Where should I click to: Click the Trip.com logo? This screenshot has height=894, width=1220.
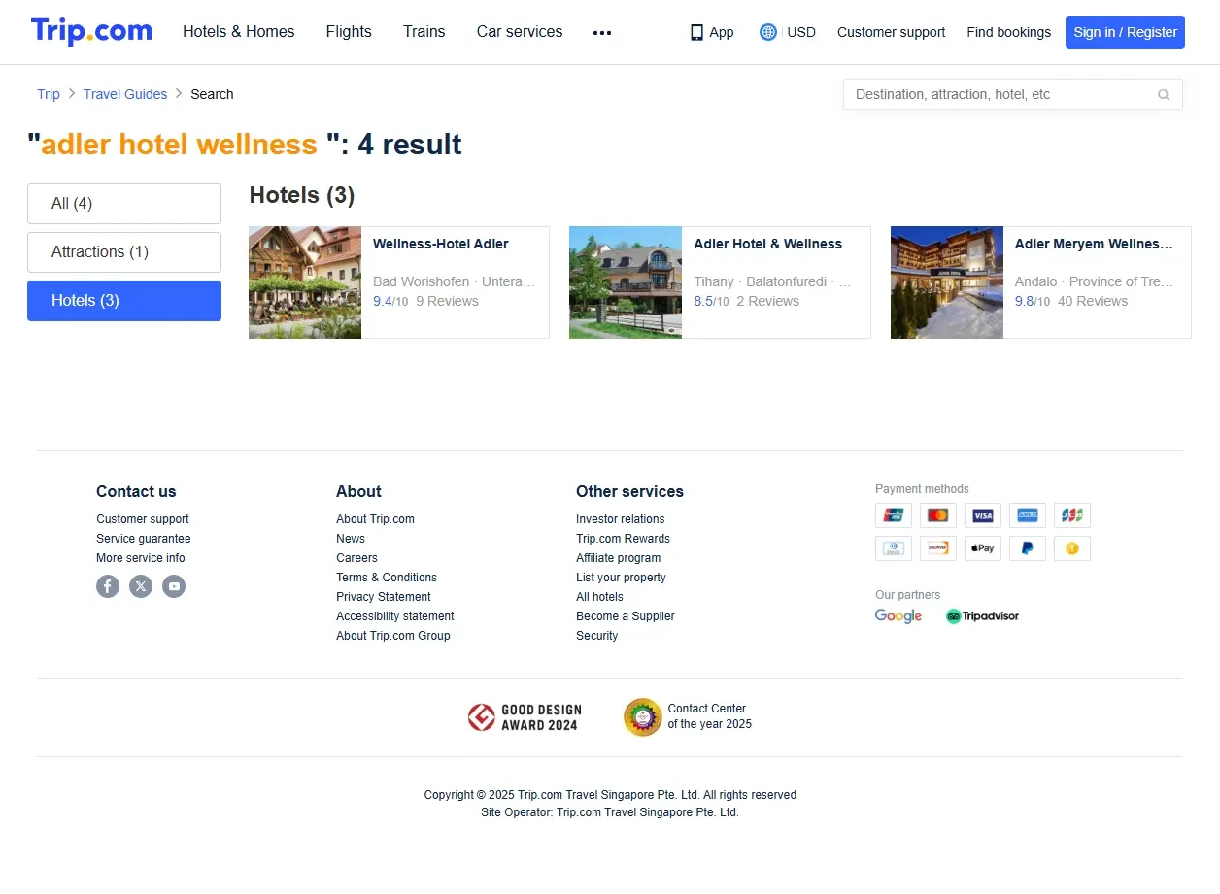click(x=91, y=31)
